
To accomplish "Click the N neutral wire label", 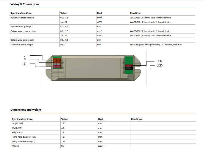I will (x=25, y=59).
